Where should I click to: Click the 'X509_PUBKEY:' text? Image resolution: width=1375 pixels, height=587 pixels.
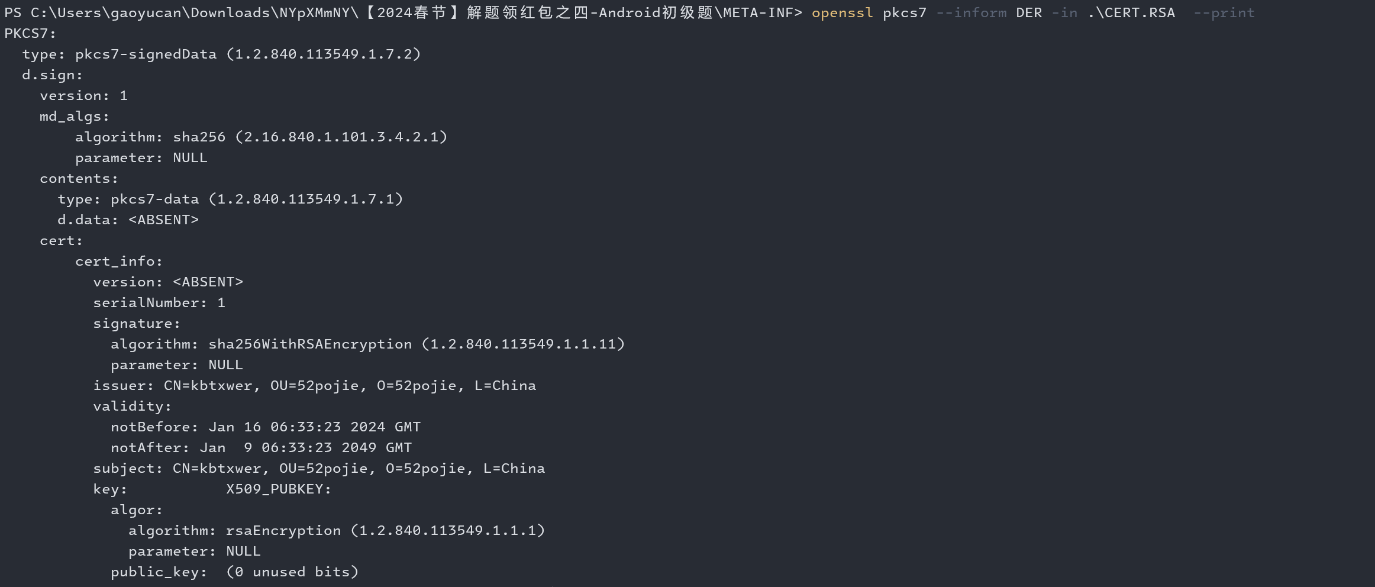278,489
